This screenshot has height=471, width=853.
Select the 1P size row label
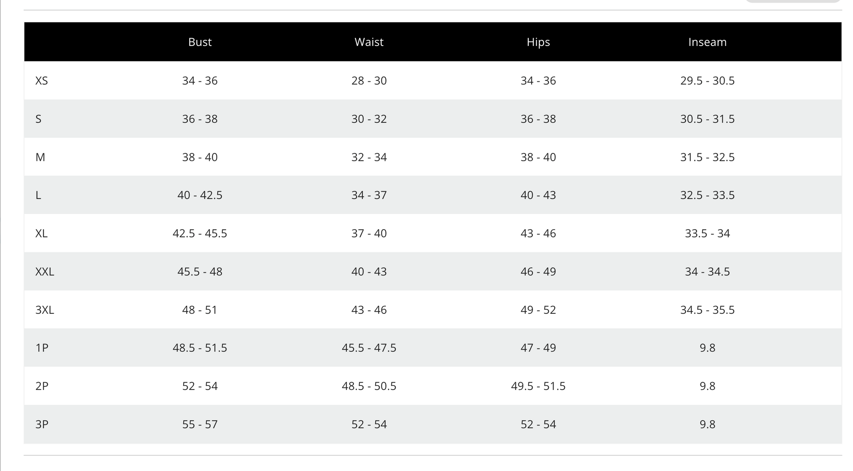[42, 348]
